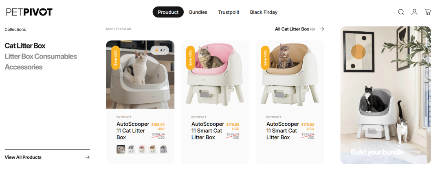Open the Black Firday nav item
This screenshot has width=440, height=170.
click(264, 12)
